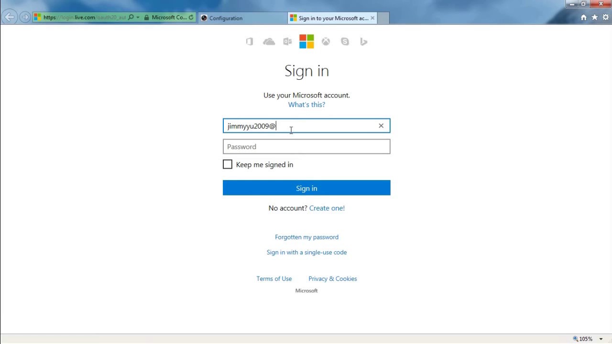
Task: Open the zoom level dropdown arrow
Action: [x=601, y=339]
